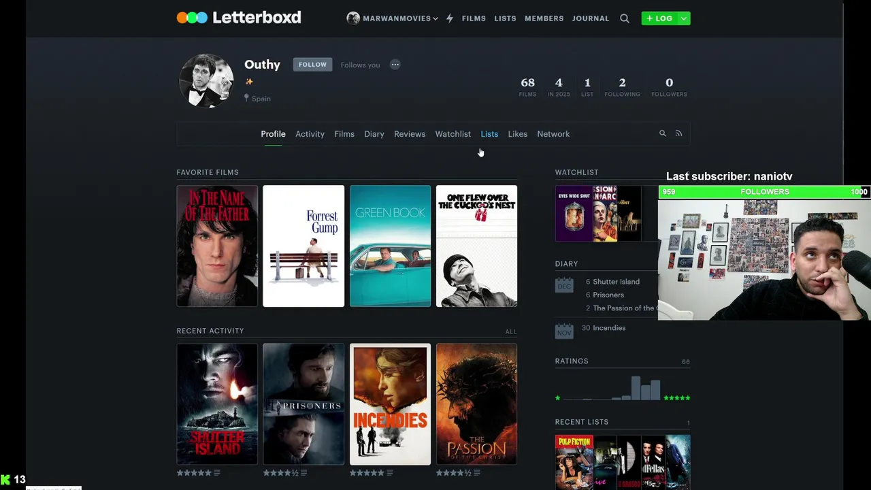Screen dimensions: 871x490
Task: Switch to the Likes tab
Action: 518,134
